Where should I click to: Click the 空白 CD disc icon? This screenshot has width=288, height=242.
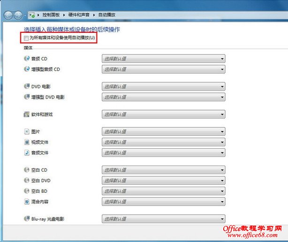click(x=27, y=170)
